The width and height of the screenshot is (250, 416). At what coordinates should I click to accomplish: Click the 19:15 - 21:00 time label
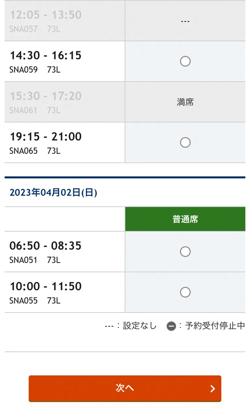coord(46,137)
